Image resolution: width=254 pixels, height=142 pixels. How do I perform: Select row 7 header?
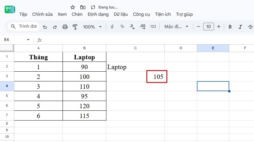7,115
